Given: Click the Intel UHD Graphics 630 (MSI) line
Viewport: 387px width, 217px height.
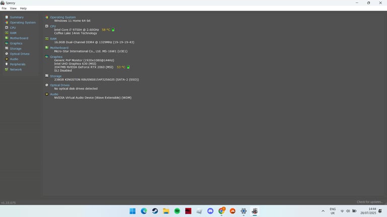Looking at the screenshot, I should click(x=75, y=64).
